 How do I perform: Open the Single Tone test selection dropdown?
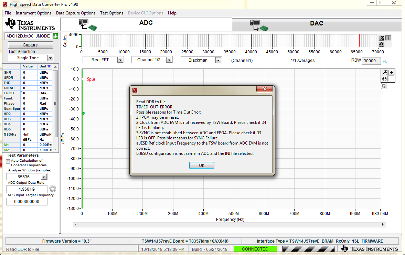click(50, 58)
